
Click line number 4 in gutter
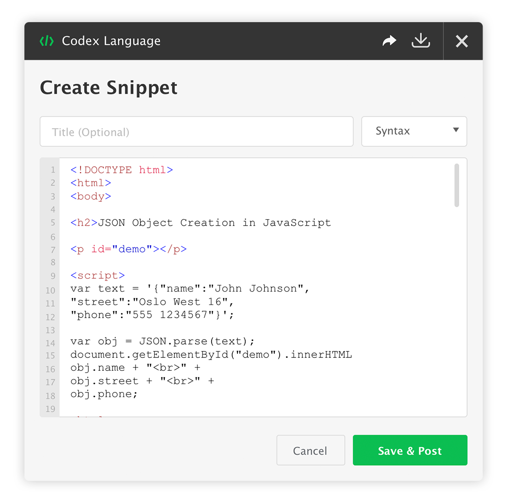click(53, 210)
